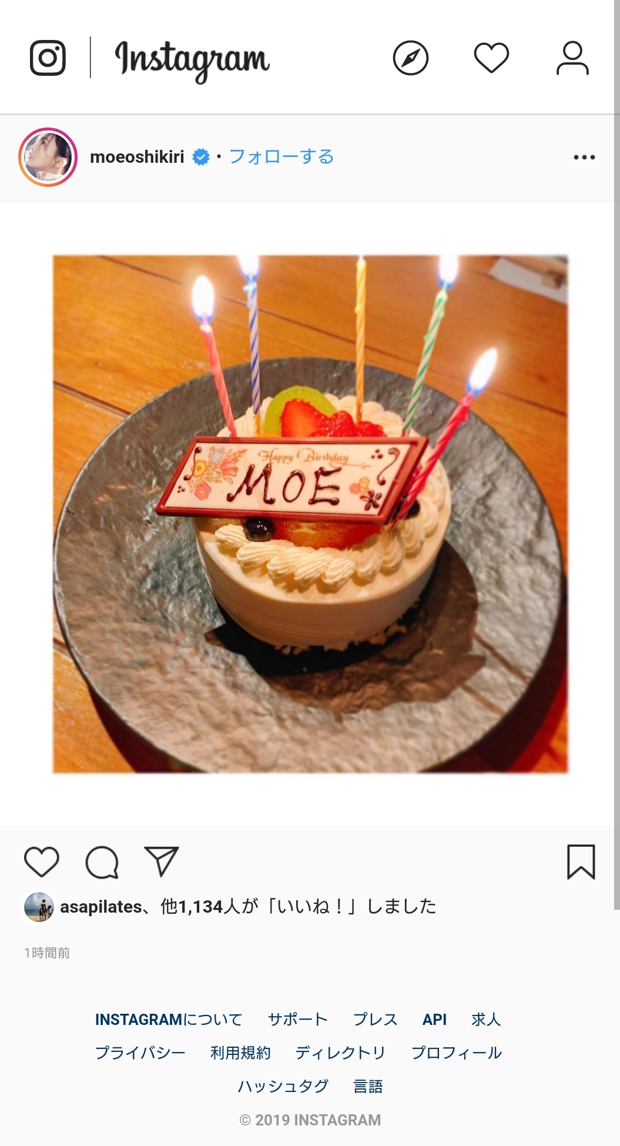The height and width of the screenshot is (1146, 620).
Task: Open the API footer link
Action: (434, 1019)
